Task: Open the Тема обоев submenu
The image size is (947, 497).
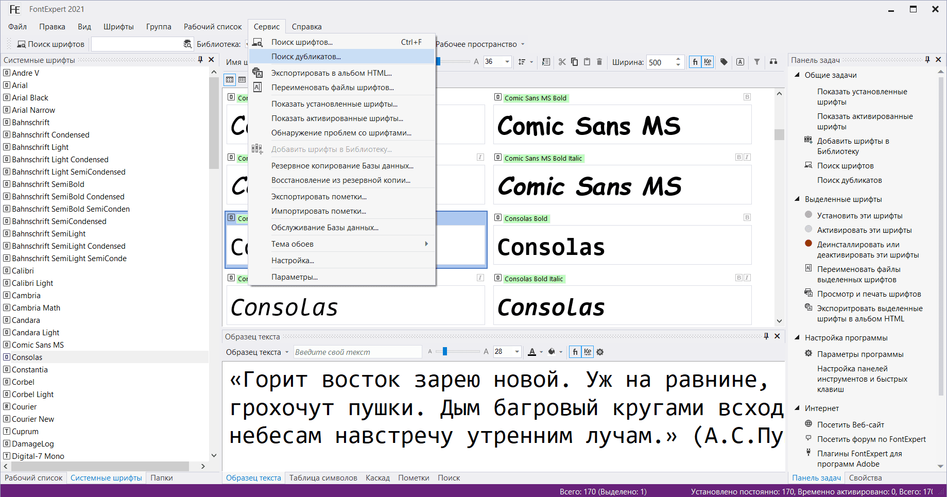Action: click(342, 244)
